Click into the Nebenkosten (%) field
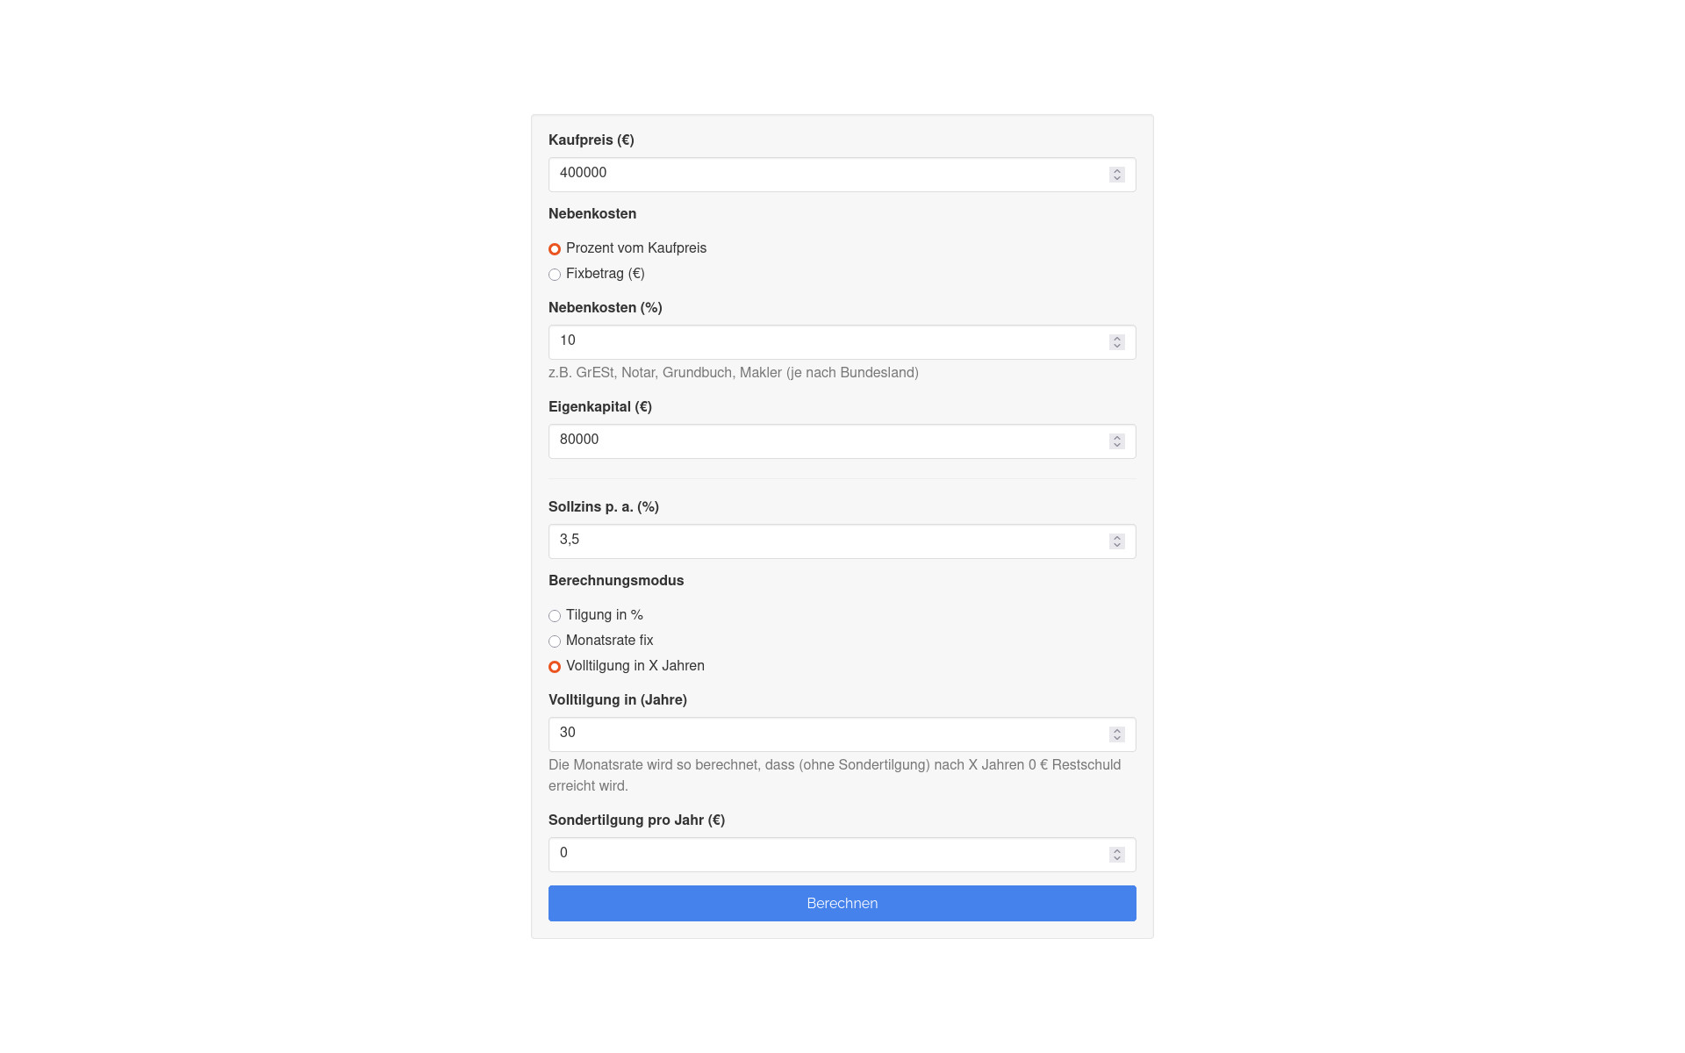 825,342
